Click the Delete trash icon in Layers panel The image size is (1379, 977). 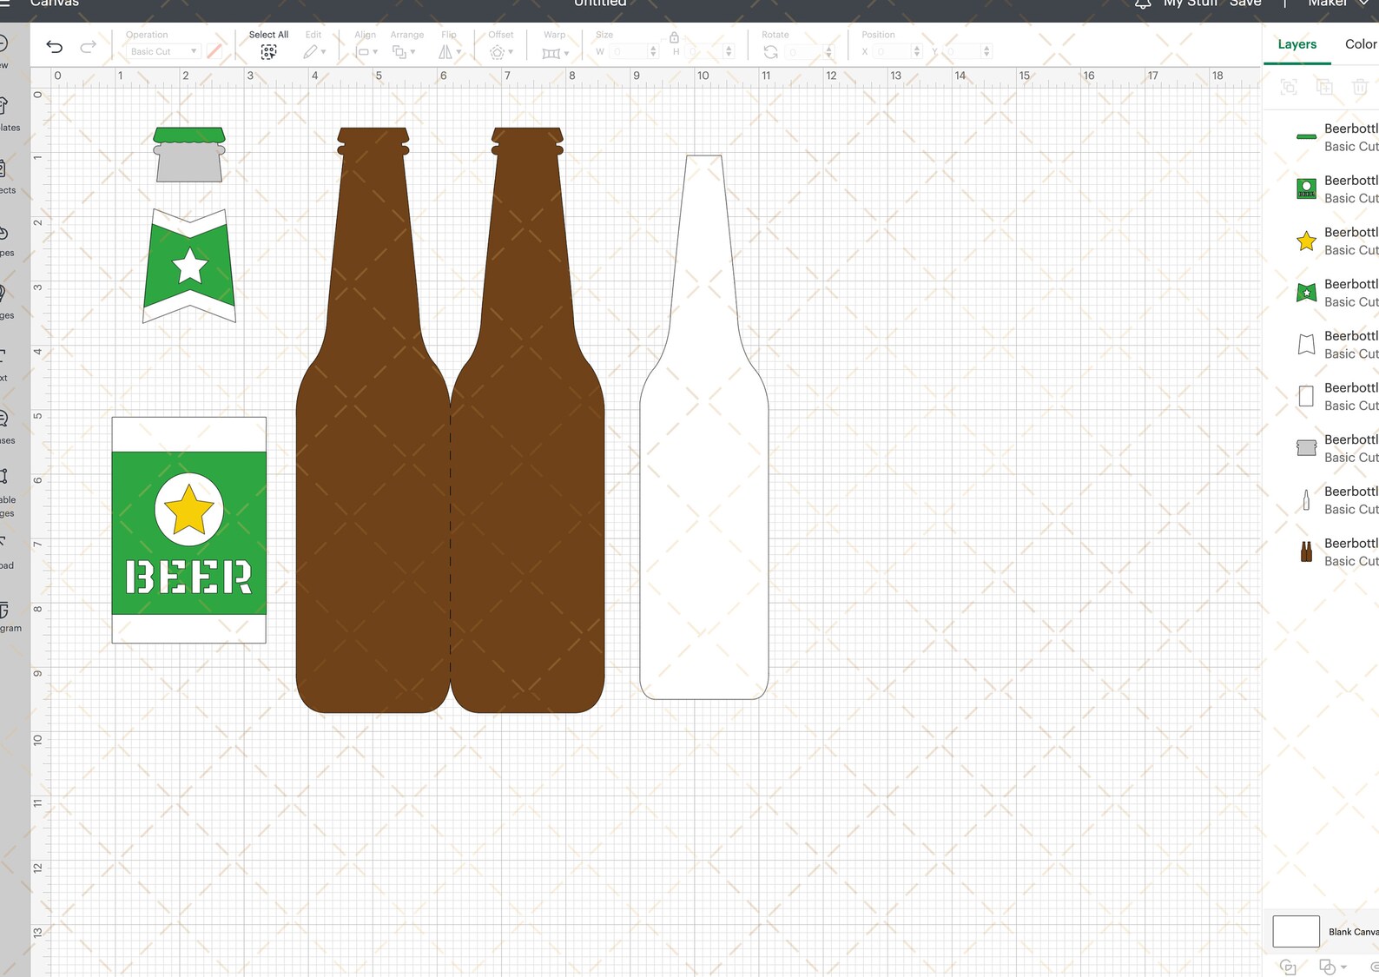coord(1360,87)
